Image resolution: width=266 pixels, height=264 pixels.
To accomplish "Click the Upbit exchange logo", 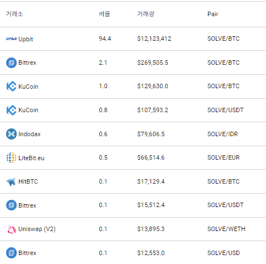I will click(x=11, y=39).
